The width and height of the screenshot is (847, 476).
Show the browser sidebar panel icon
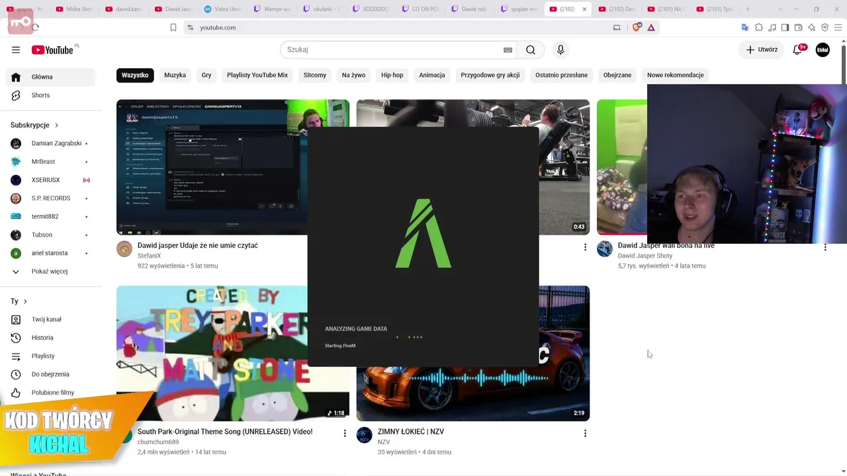point(785,27)
